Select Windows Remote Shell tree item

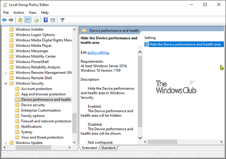(34, 78)
